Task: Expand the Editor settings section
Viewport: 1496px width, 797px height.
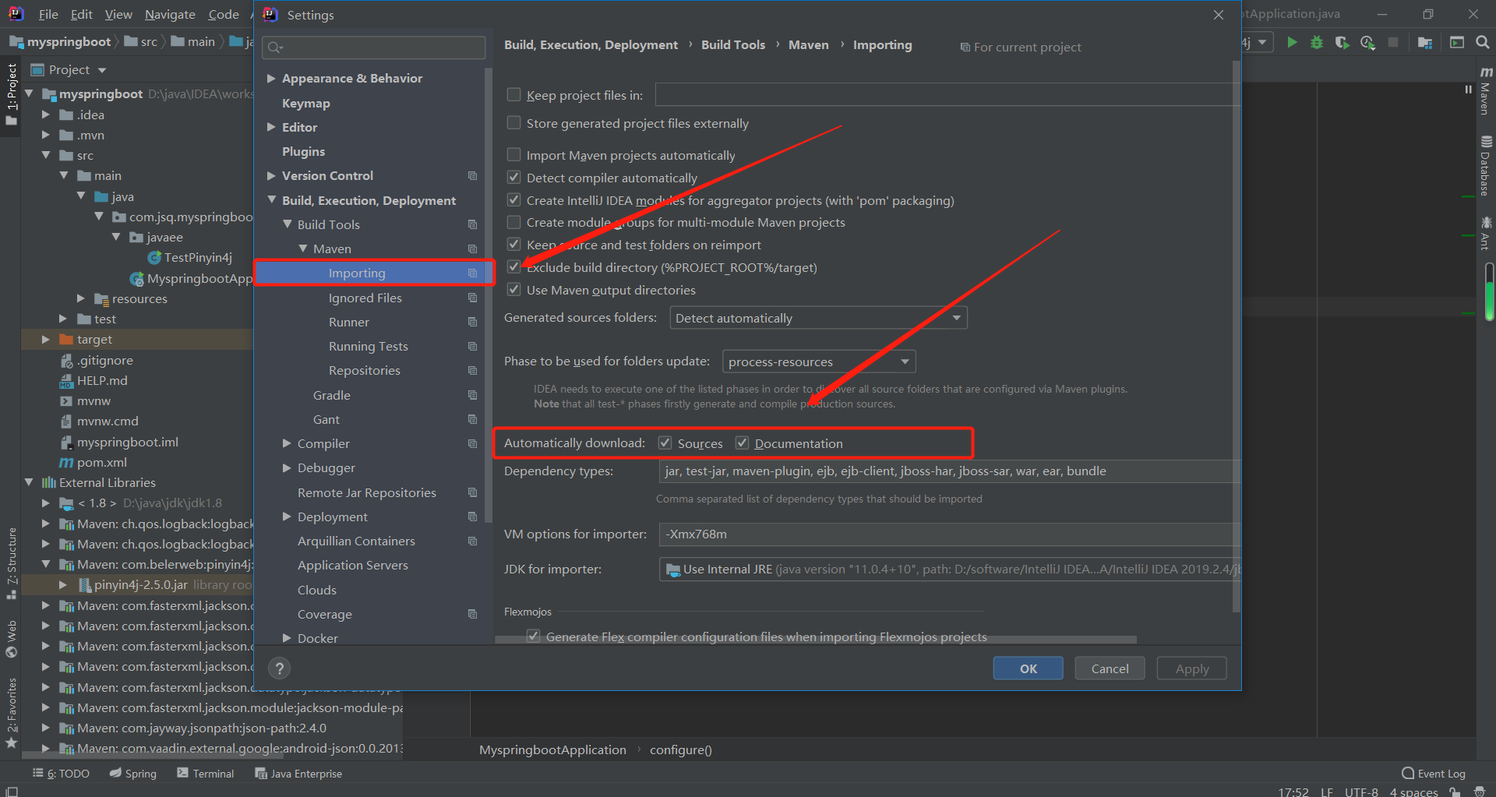Action: coord(271,127)
